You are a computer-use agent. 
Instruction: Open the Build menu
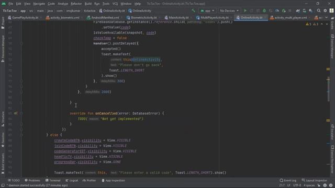88,4
